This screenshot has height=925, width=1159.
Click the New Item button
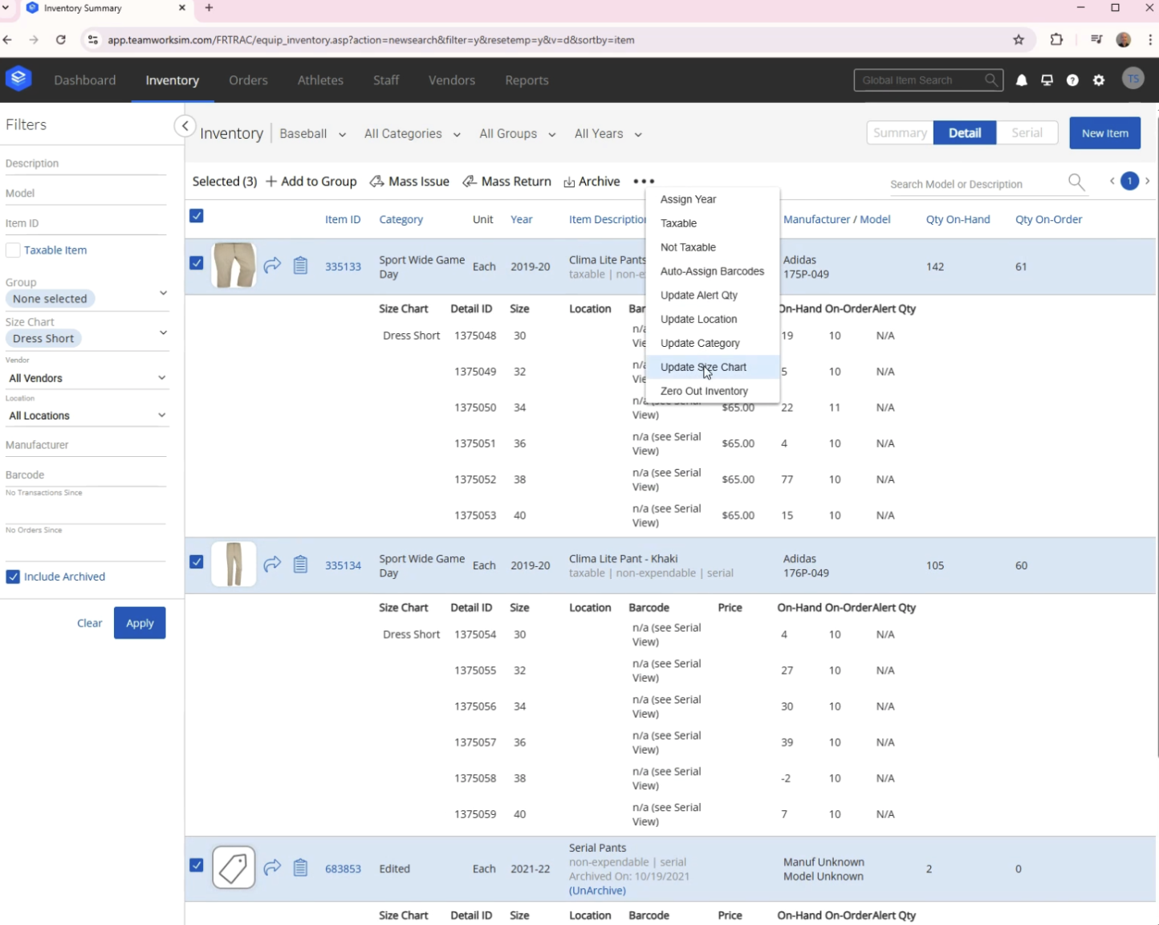pos(1104,133)
